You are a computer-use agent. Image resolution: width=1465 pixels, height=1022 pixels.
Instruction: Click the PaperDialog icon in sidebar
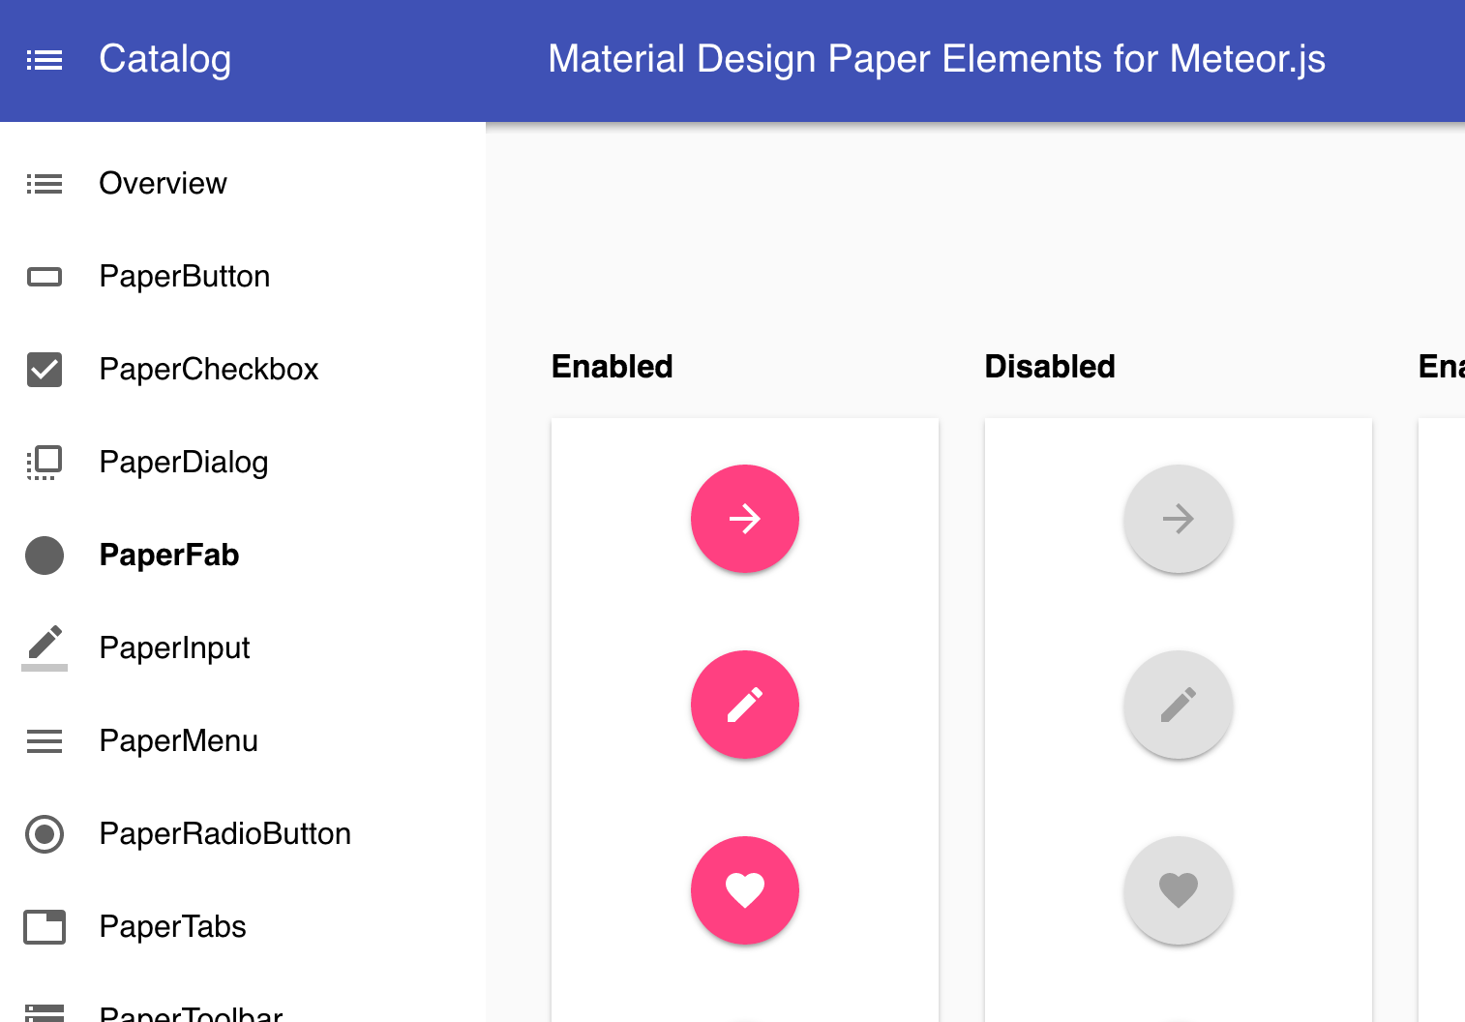pyautogui.click(x=45, y=463)
